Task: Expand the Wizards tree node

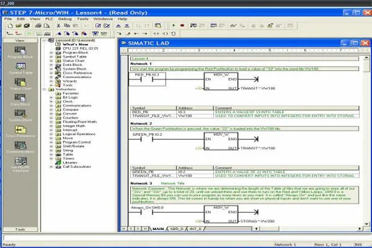Action: coord(51,81)
